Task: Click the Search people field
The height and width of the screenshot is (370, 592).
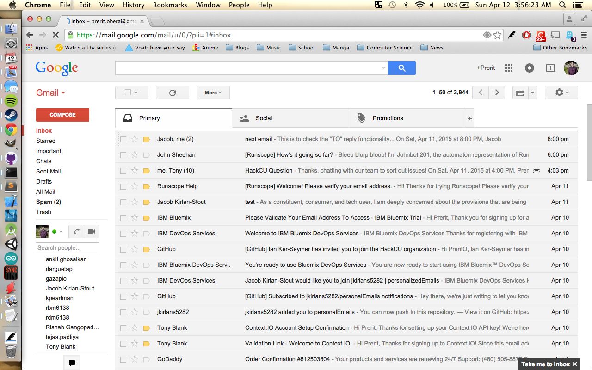Action: [68, 248]
